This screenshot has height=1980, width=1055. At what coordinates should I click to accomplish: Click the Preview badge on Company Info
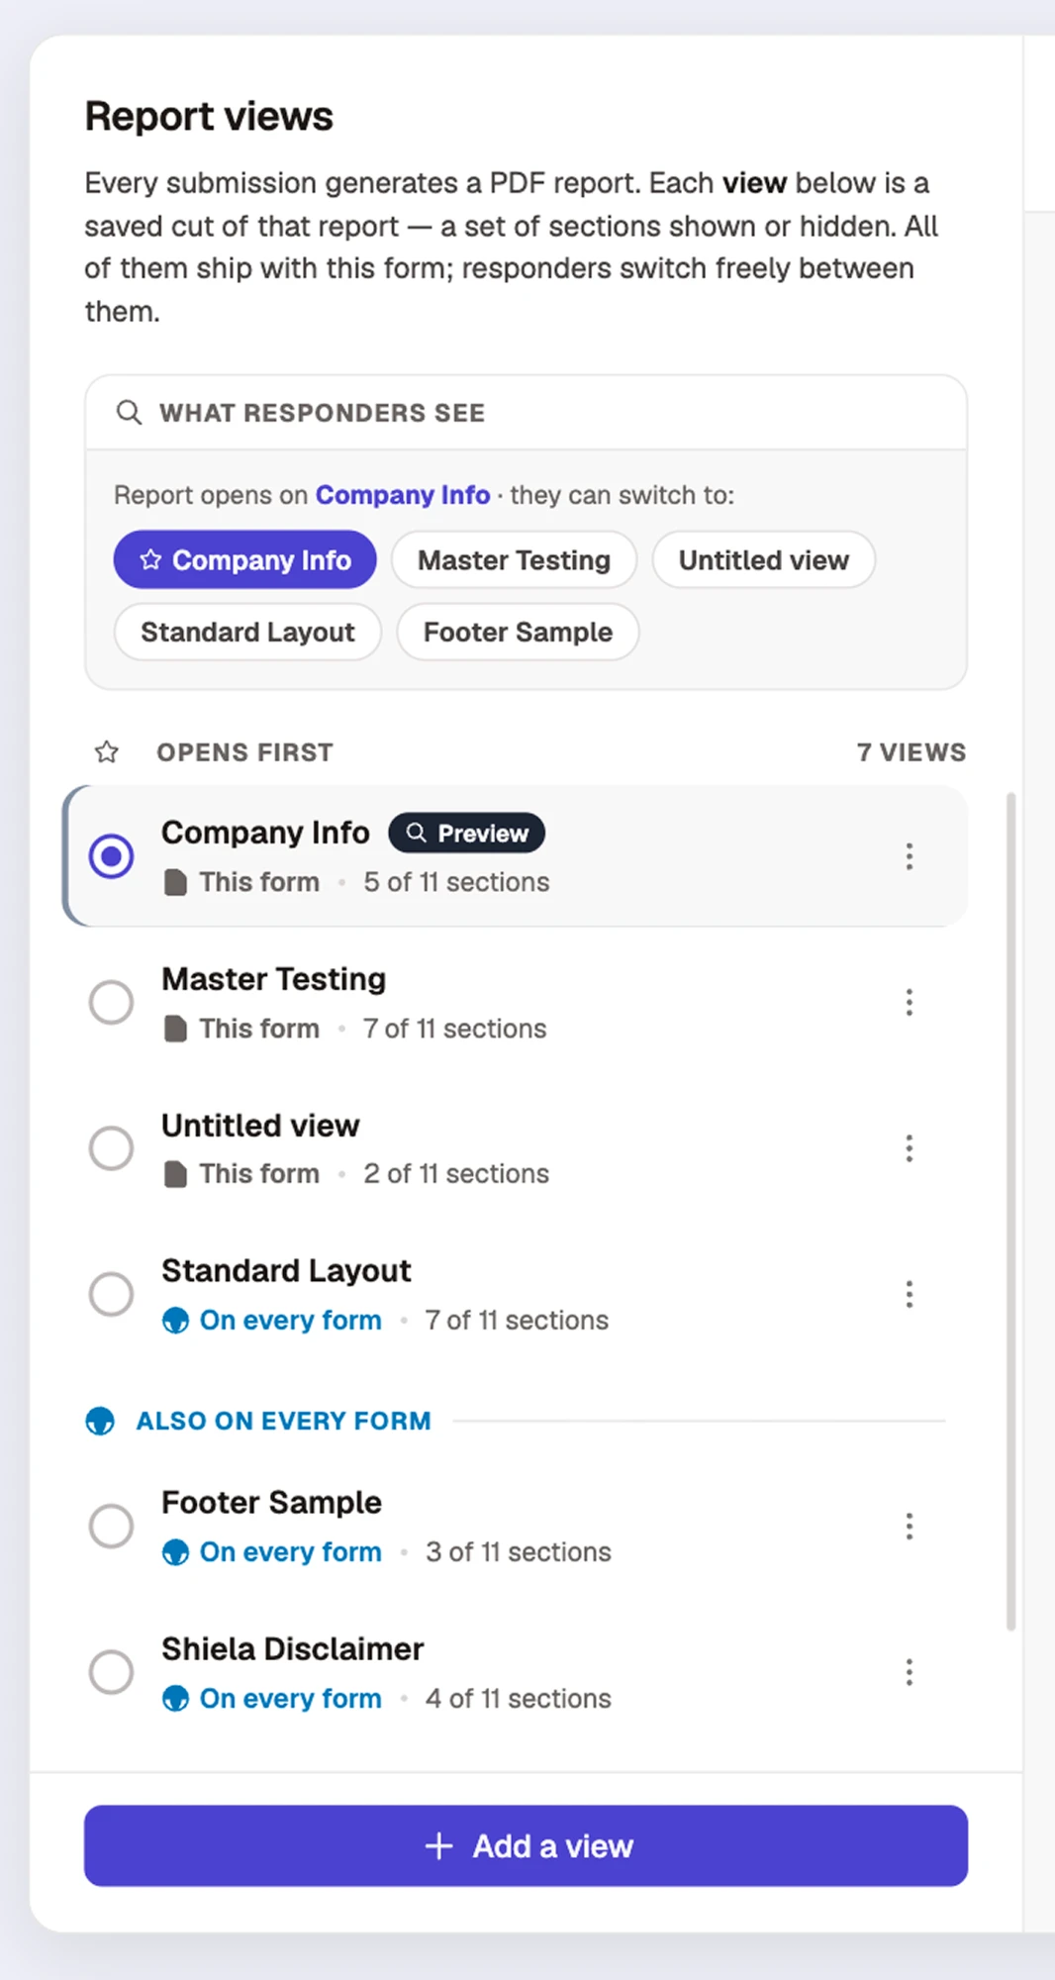pyautogui.click(x=466, y=833)
